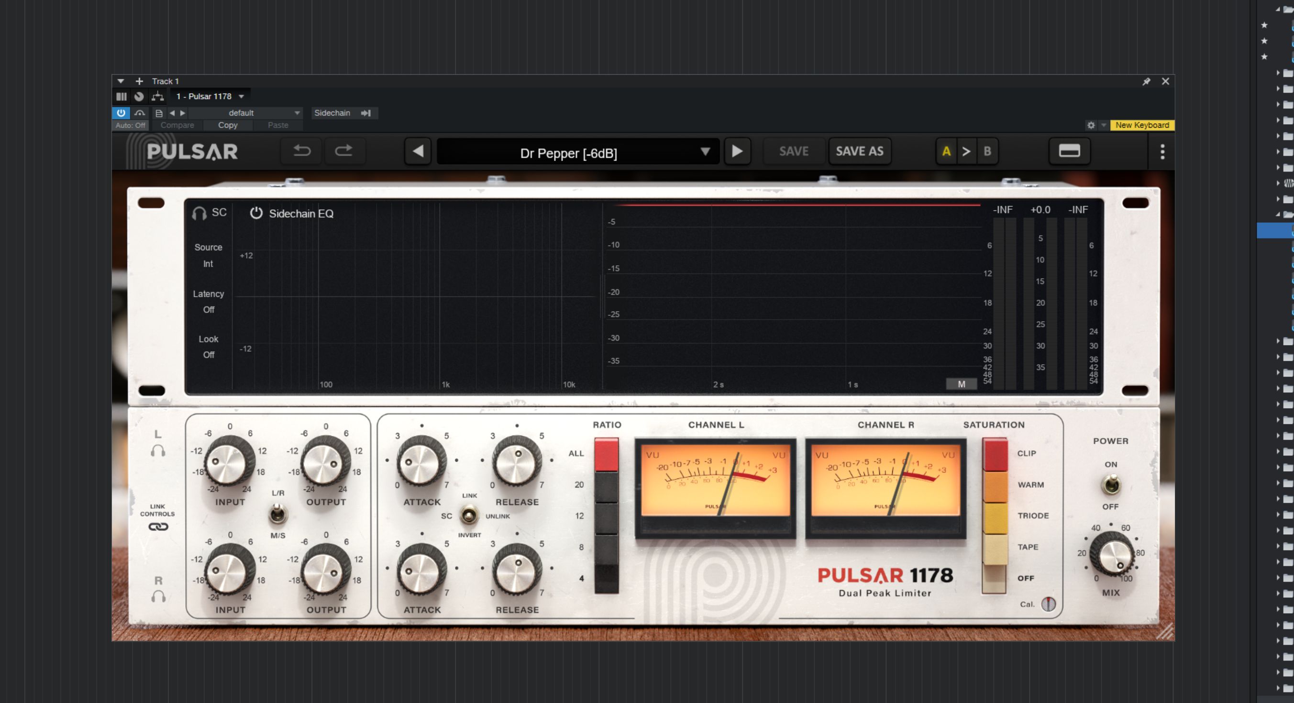The height and width of the screenshot is (703, 1294).
Task: Click the Auto: Off automation button
Action: (x=130, y=125)
